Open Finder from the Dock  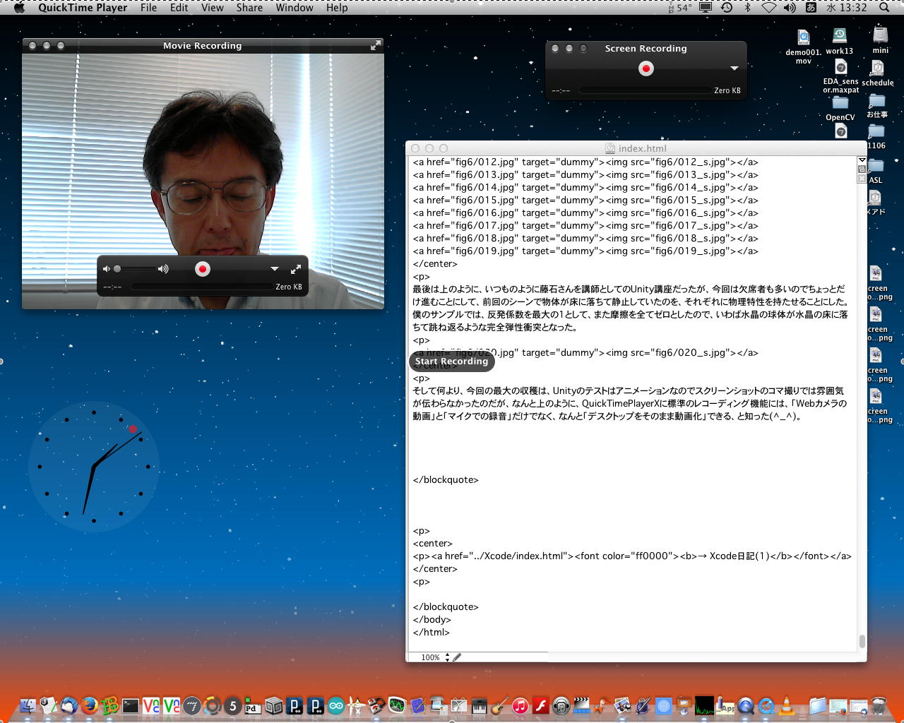point(28,705)
